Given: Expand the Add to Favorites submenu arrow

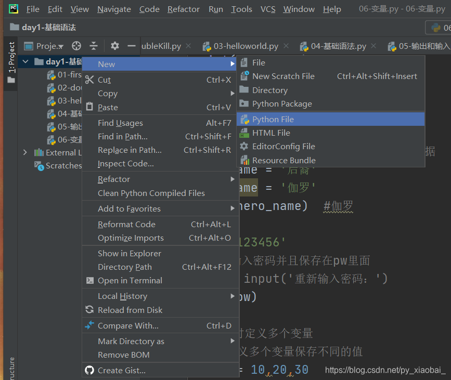Looking at the screenshot, I should tap(233, 208).
